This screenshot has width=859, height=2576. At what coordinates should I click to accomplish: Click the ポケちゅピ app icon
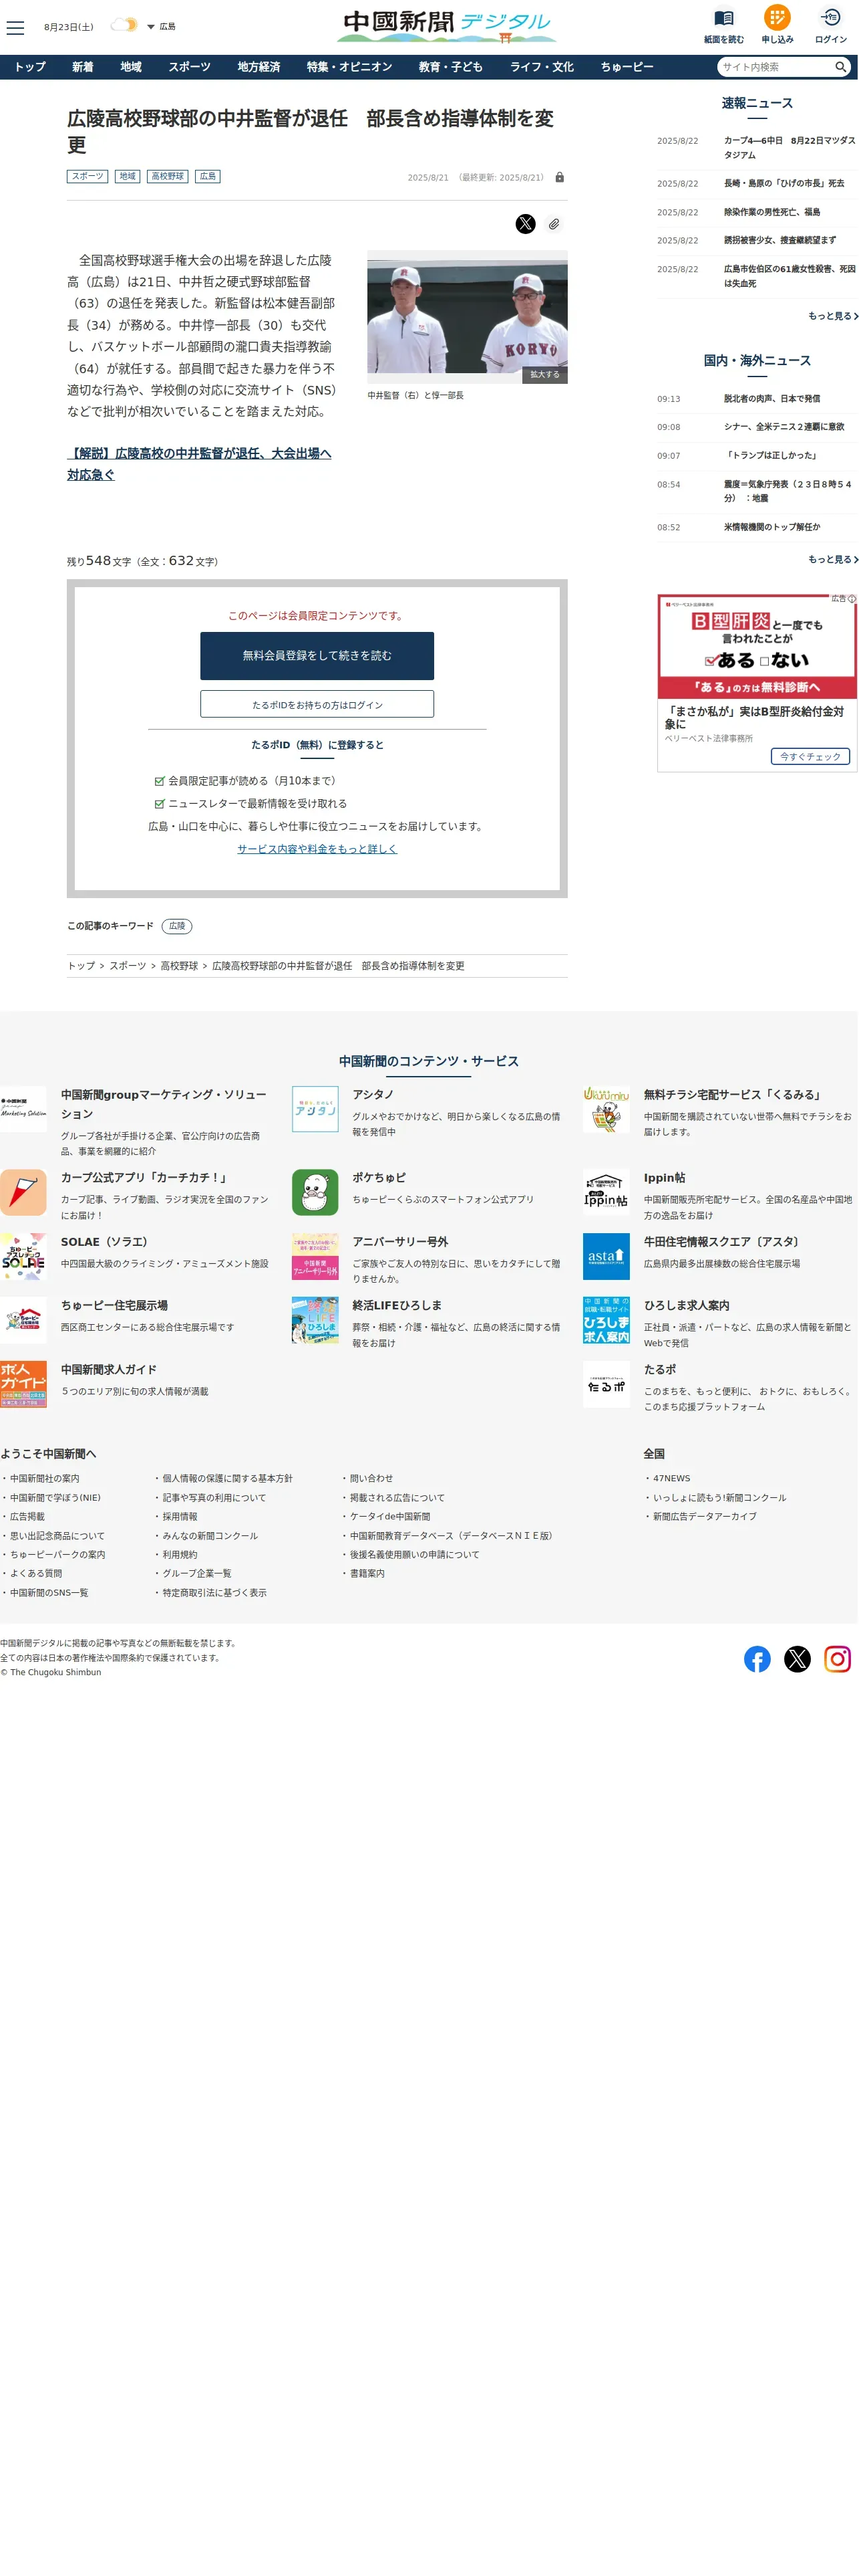click(x=315, y=1193)
